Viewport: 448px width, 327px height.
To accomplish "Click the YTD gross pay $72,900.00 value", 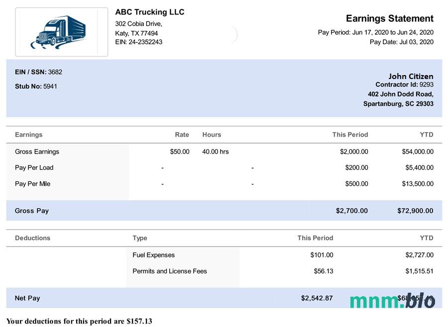I will [x=415, y=211].
